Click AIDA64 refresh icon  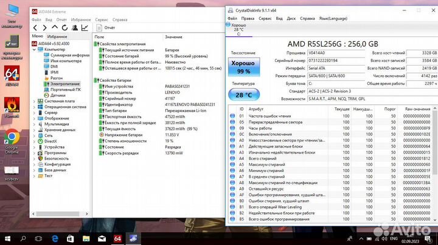[65, 27]
